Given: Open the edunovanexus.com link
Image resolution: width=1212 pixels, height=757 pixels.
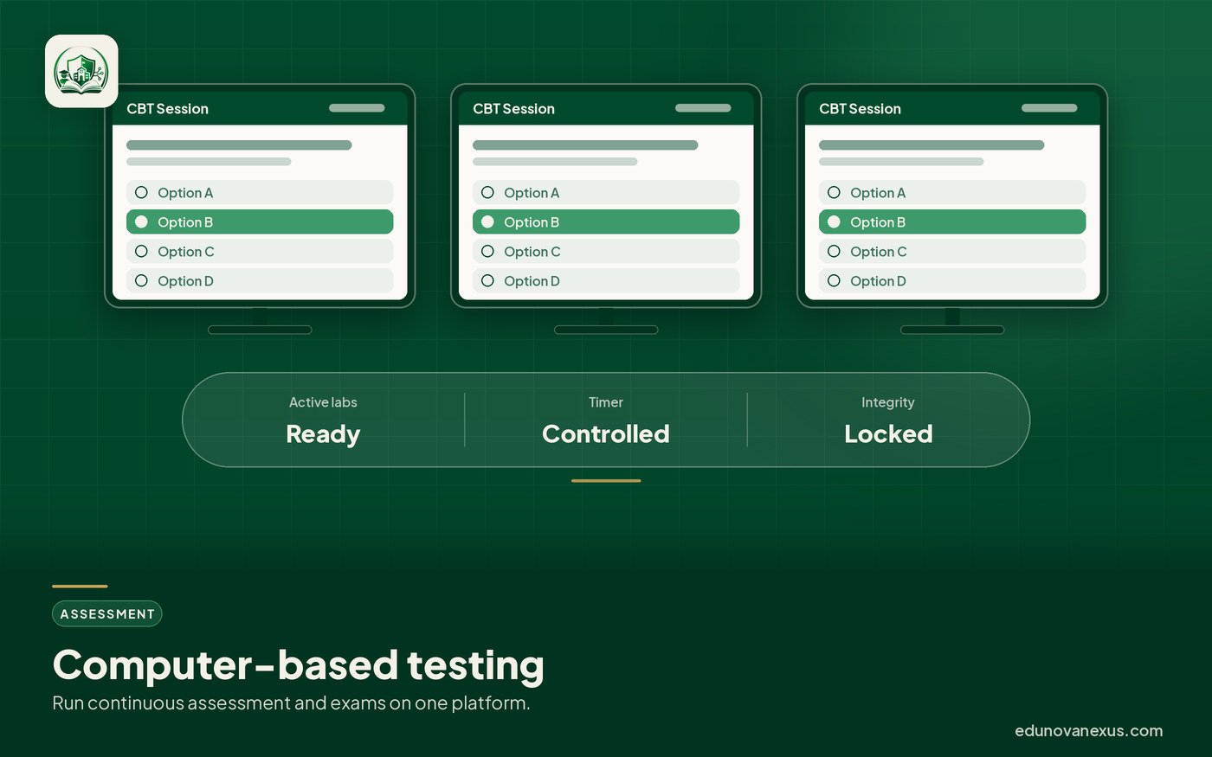Looking at the screenshot, I should [x=1089, y=731].
